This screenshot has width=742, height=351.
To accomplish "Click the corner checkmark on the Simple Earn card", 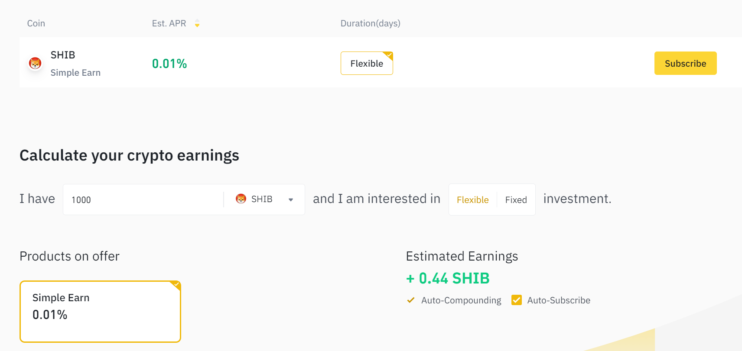I will point(176,285).
